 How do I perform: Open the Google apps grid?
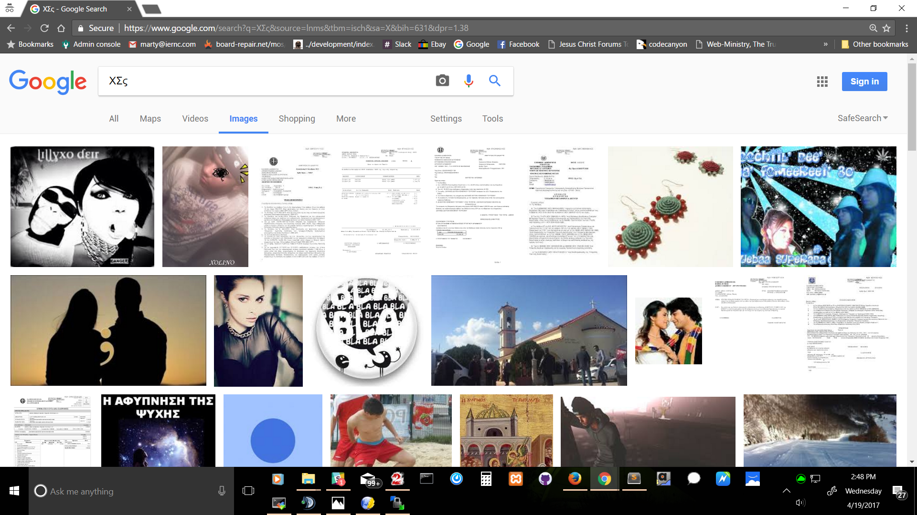pyautogui.click(x=822, y=82)
